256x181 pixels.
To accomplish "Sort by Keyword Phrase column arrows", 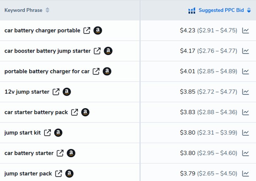I will [x=47, y=10].
